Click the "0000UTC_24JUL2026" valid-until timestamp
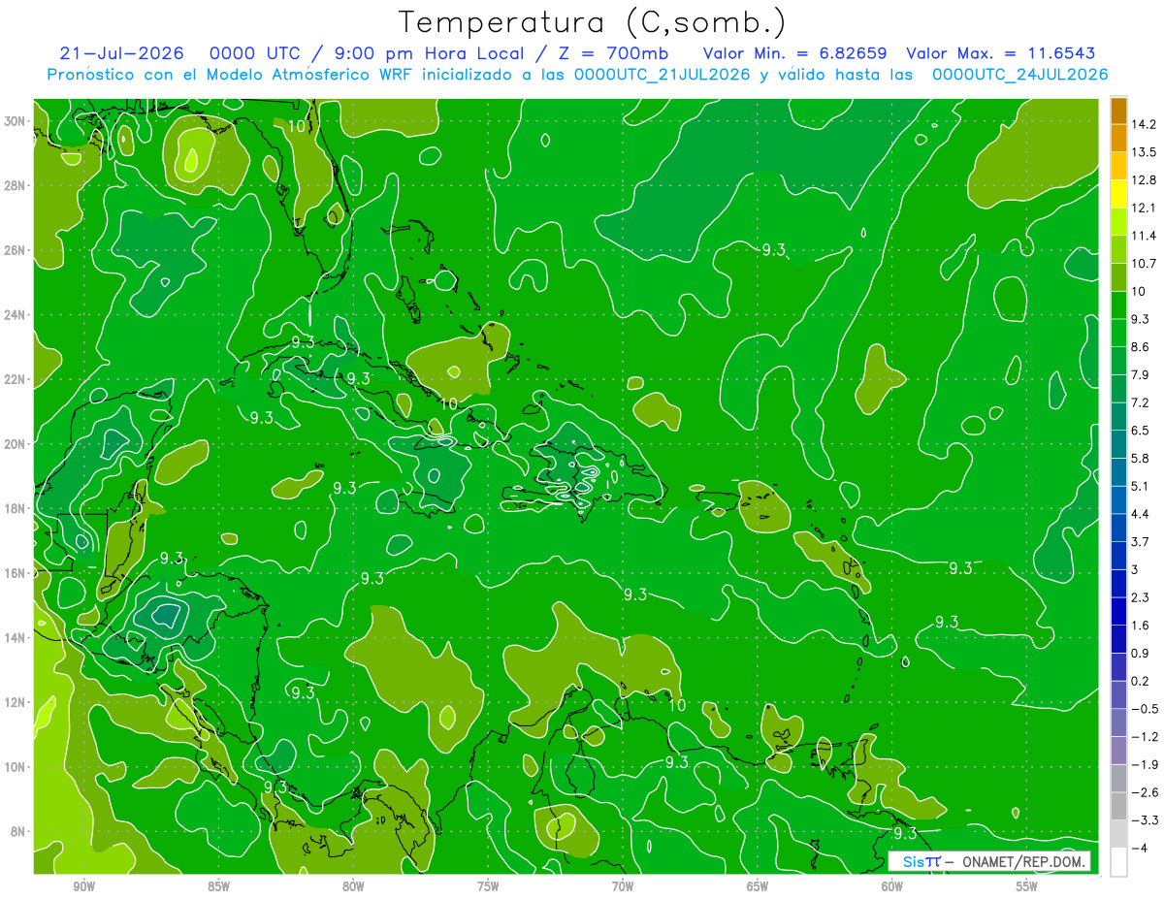 [x=1020, y=75]
